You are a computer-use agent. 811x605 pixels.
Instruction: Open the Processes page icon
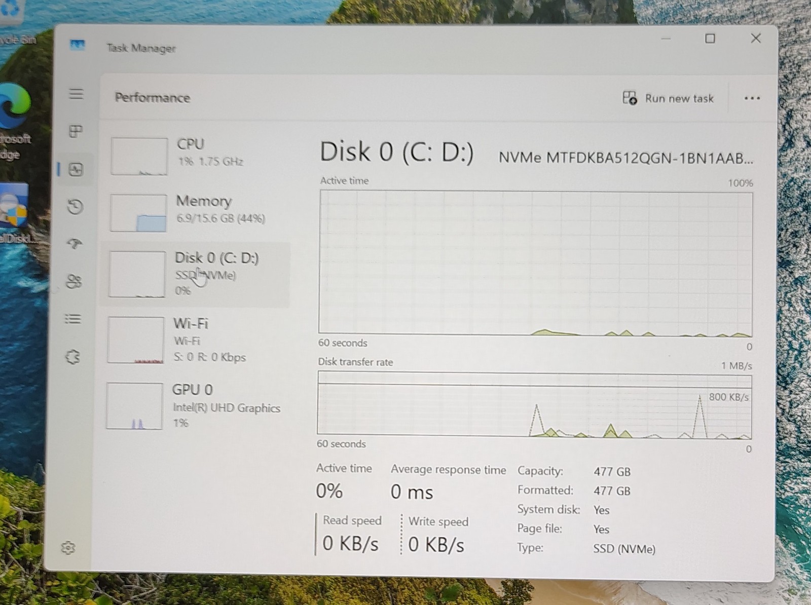click(76, 132)
